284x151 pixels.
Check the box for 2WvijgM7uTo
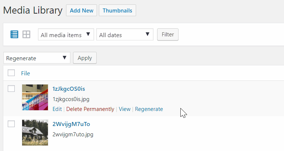11,124
